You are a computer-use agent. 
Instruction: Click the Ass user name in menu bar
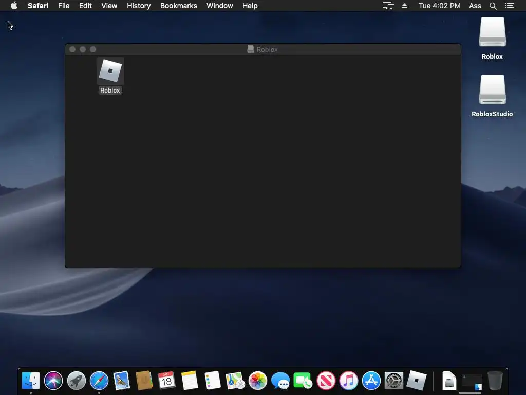(475, 6)
